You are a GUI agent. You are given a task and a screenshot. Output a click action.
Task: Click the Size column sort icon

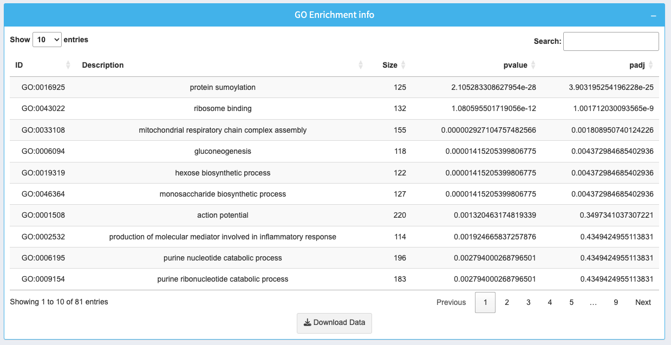(x=403, y=65)
